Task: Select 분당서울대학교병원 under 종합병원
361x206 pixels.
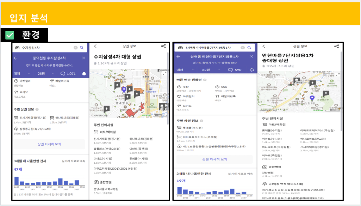Action: coord(106,189)
